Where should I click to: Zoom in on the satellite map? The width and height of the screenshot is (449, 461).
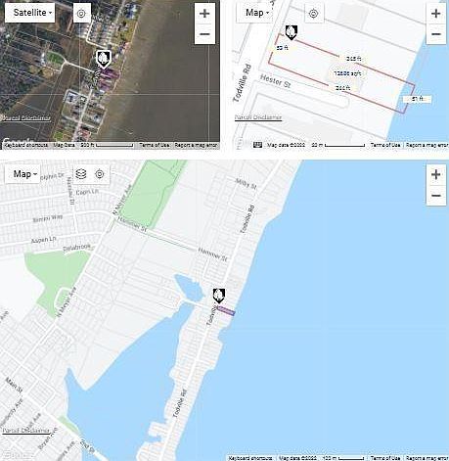[204, 14]
